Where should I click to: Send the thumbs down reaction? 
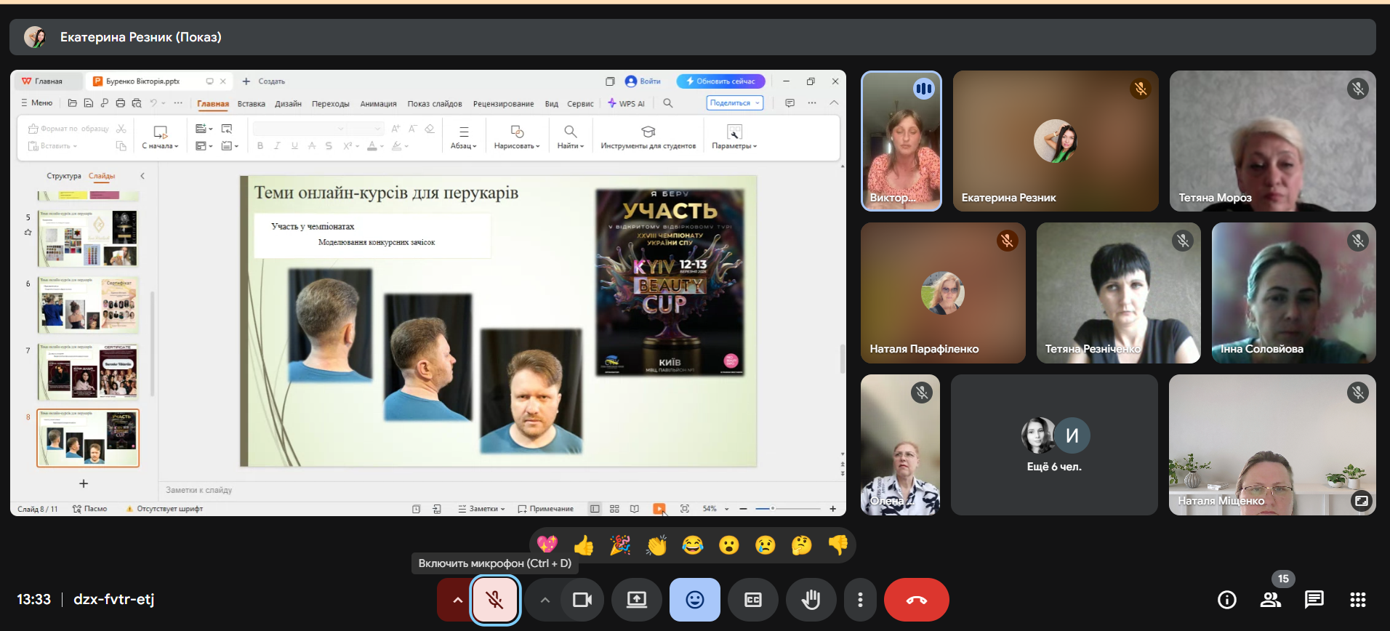838,544
